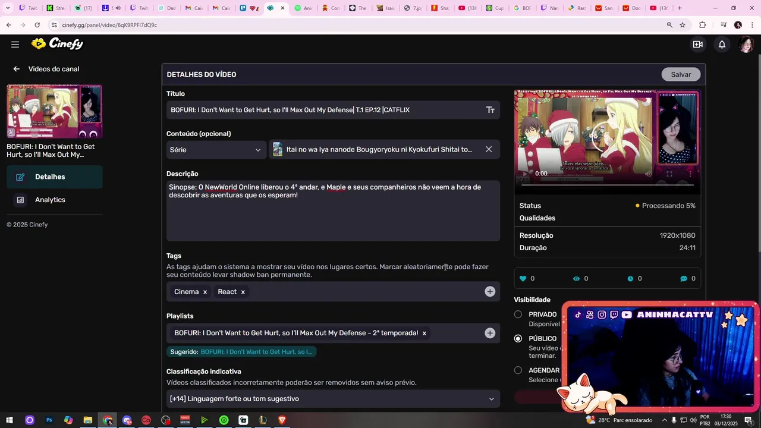This screenshot has width=761, height=428.
Task: Open the Classificação indicativa dropdown
Action: tap(333, 399)
